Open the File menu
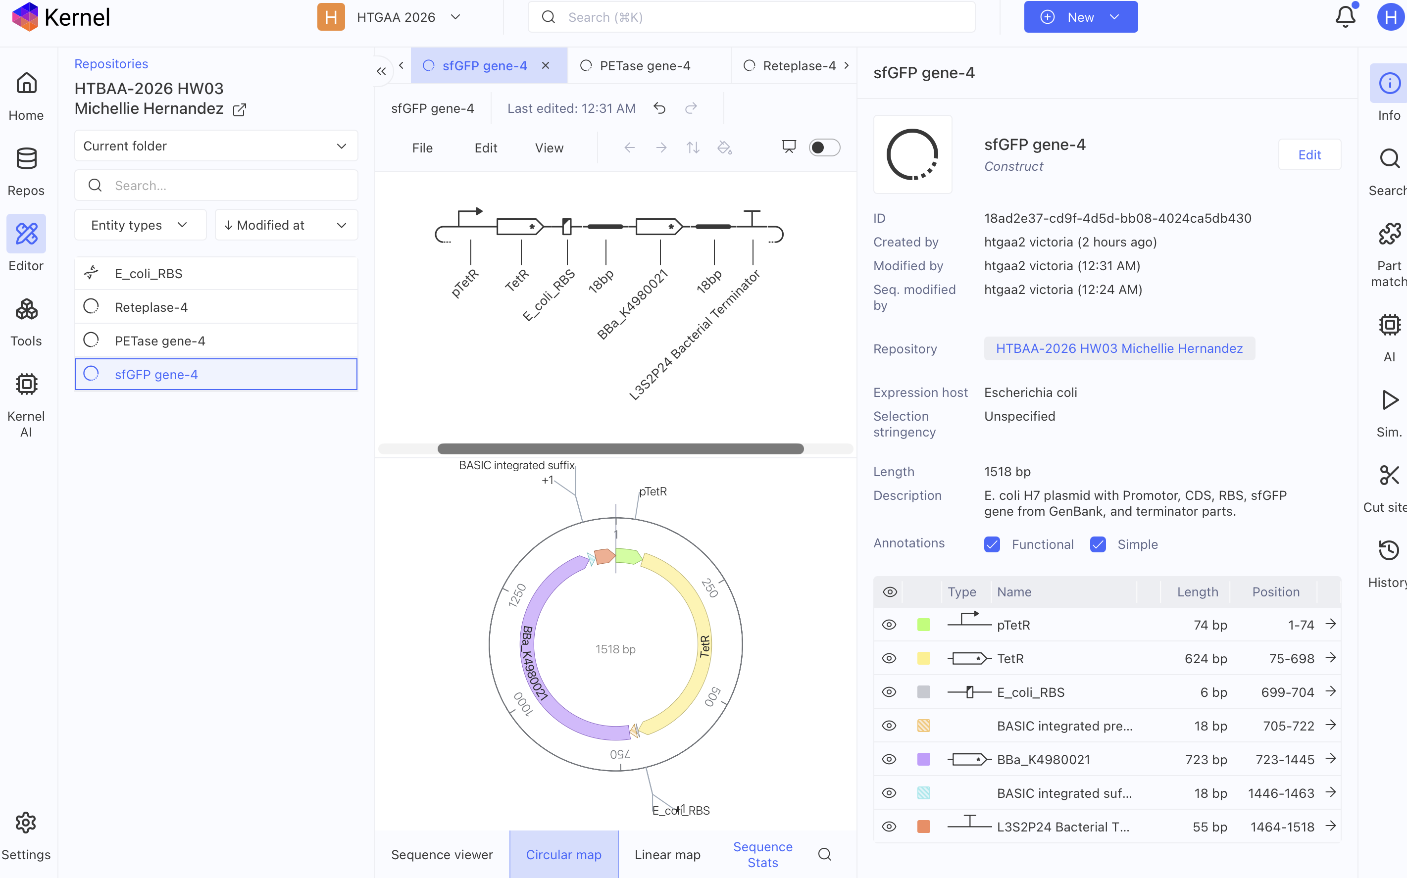This screenshot has height=878, width=1407. coord(422,148)
